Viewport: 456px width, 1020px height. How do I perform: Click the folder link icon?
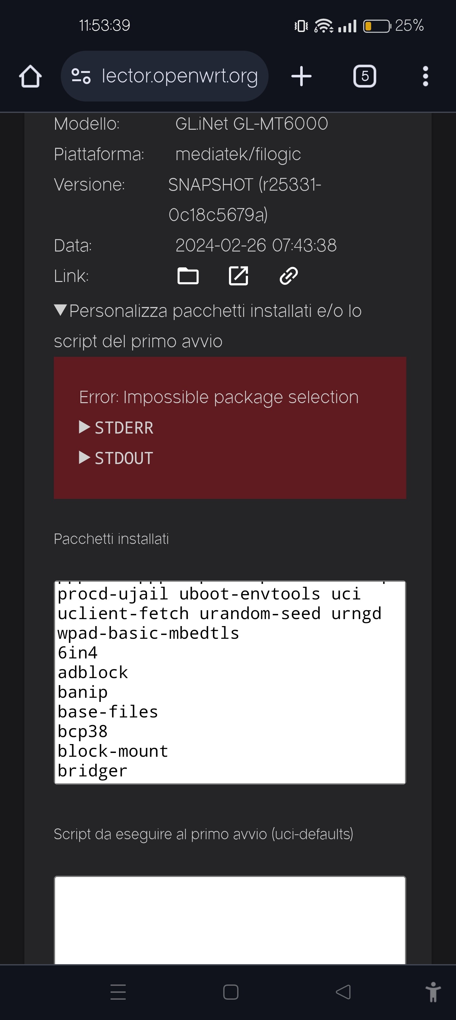click(x=188, y=276)
